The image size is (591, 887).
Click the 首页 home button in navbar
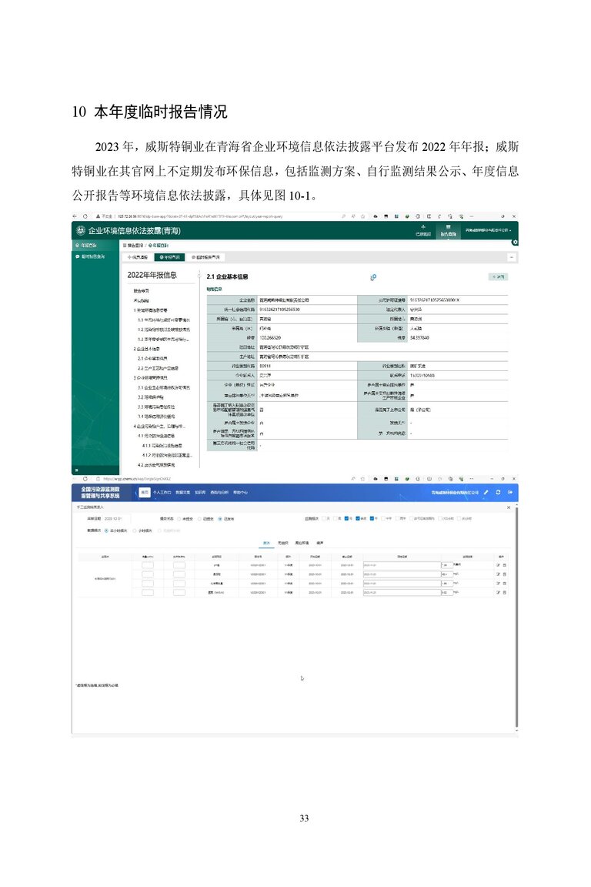click(x=144, y=492)
